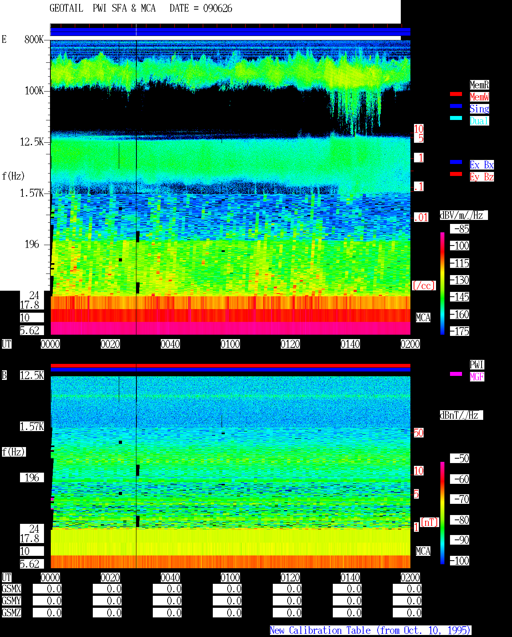The width and height of the screenshot is (512, 637).
Task: Click the 12.5K label in the B panel
Action: pyautogui.click(x=32, y=375)
